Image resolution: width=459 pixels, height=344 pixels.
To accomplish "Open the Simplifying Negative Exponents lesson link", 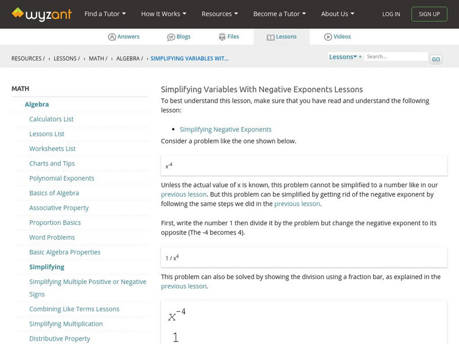I will click(x=225, y=130).
